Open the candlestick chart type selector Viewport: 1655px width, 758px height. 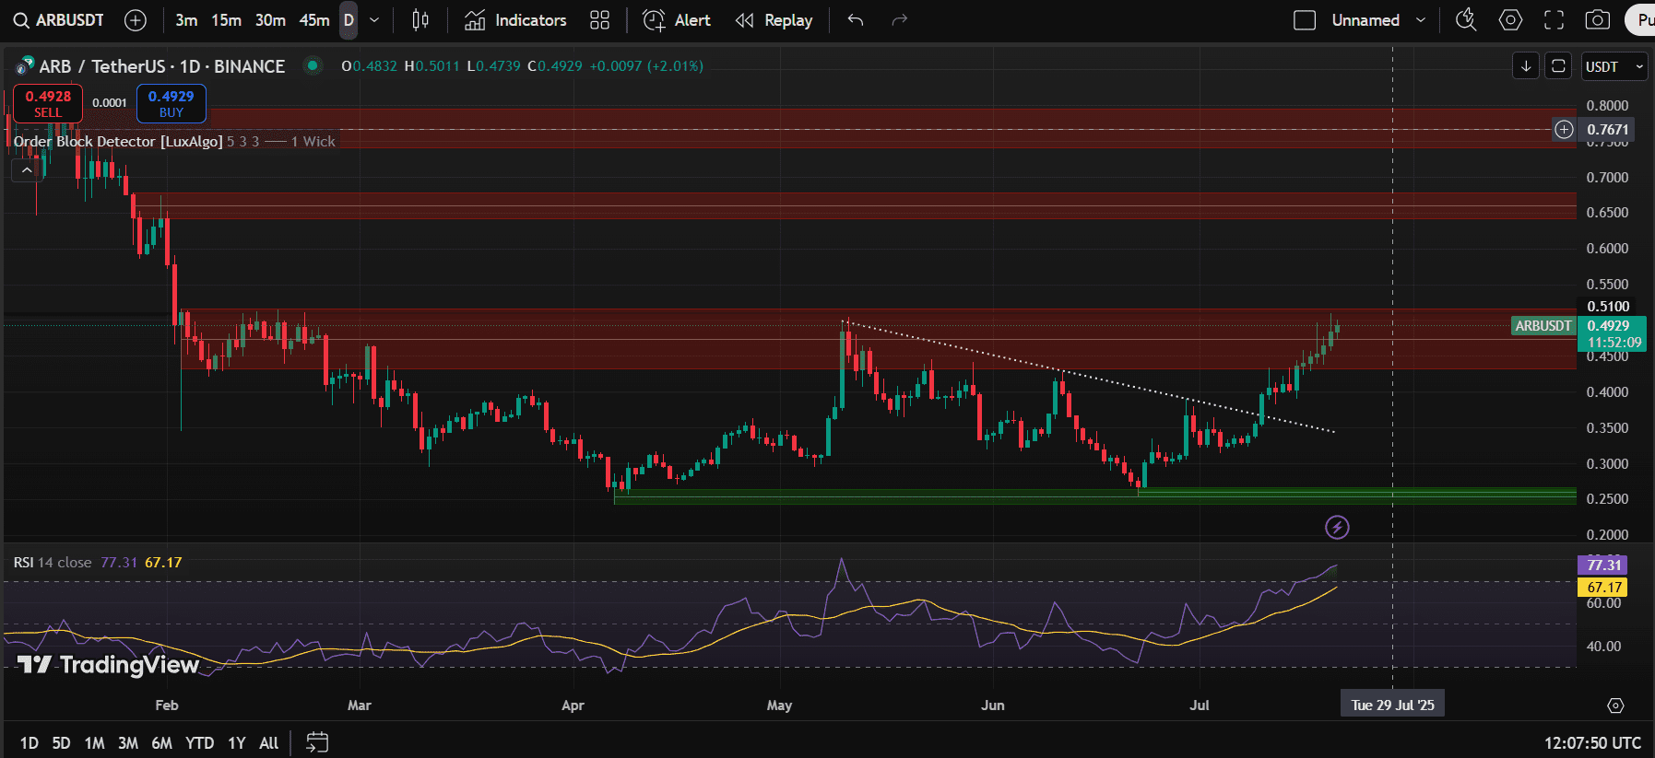[420, 20]
